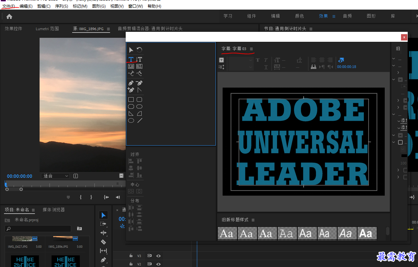Select the Rounded Rectangle (pill) tool
Viewport: 418px width, 267px height.
point(139,106)
